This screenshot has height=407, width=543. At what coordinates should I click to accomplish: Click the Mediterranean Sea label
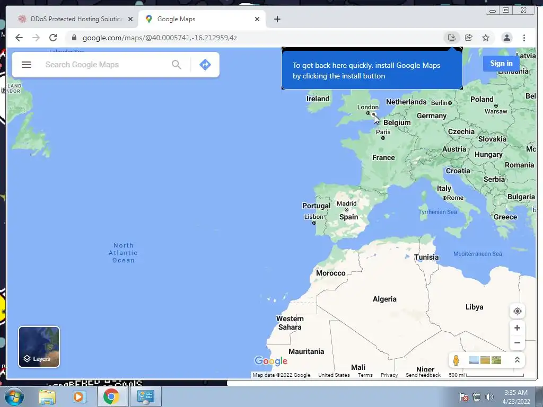[x=477, y=254]
